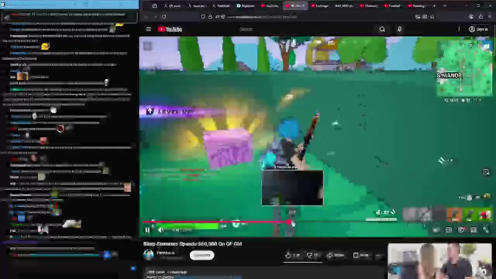The image size is (496, 279).
Task: Open the YouTube three-dot settings menu
Action: pyautogui.click(x=459, y=29)
